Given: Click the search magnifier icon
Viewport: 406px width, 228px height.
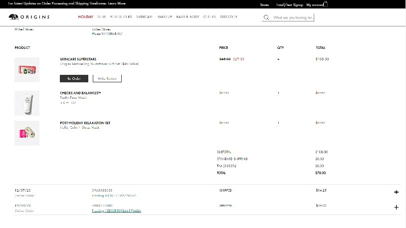Looking at the screenshot, I should [x=266, y=17].
